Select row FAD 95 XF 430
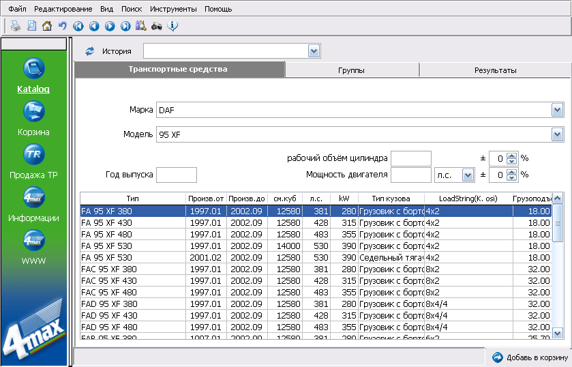This screenshot has width=572, height=367. (316, 316)
